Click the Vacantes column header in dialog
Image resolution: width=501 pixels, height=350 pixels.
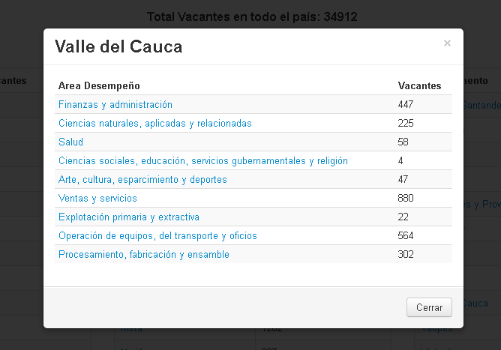pos(419,86)
